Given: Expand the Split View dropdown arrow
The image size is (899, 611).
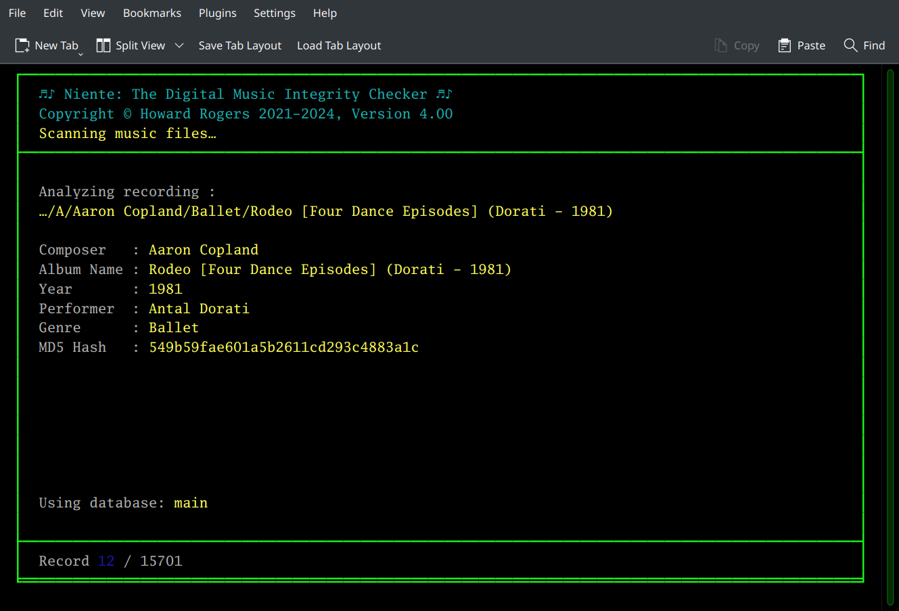Looking at the screenshot, I should pyautogui.click(x=179, y=45).
